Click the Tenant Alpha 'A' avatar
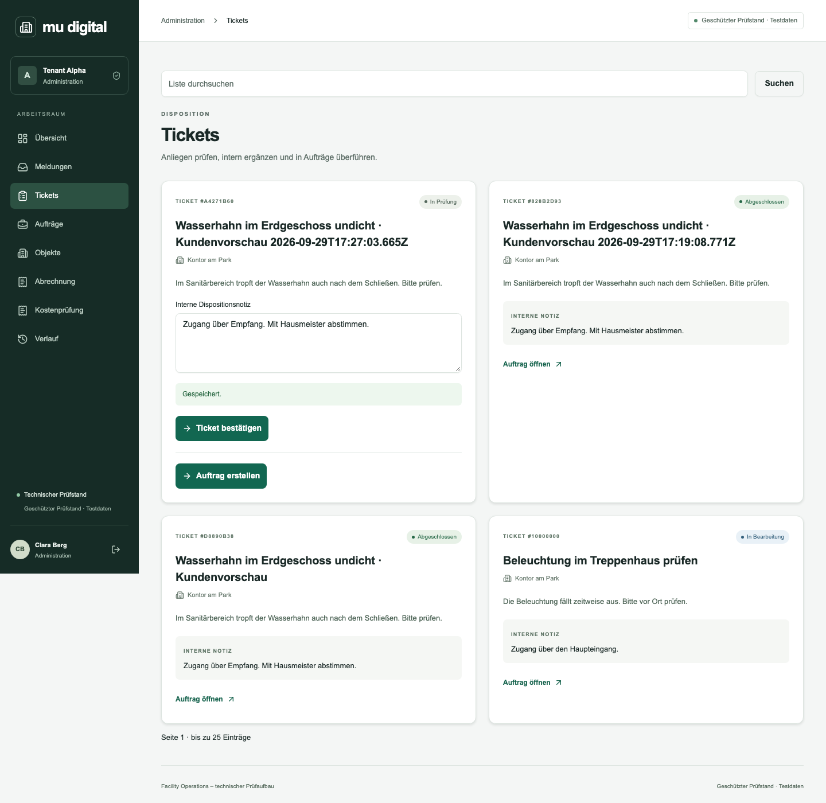 point(27,76)
